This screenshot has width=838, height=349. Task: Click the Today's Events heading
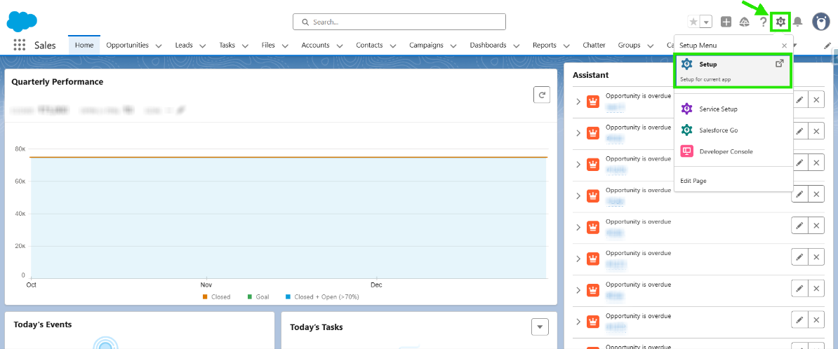[43, 324]
